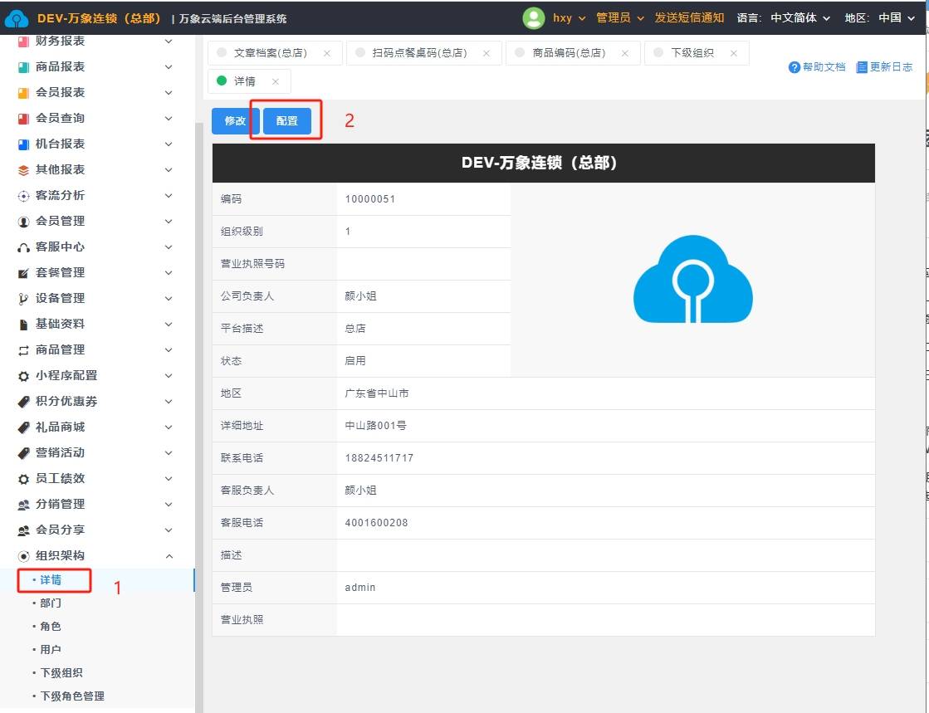Open the 语言 中文简体 dropdown
The width and height of the screenshot is (929, 713).
799,17
